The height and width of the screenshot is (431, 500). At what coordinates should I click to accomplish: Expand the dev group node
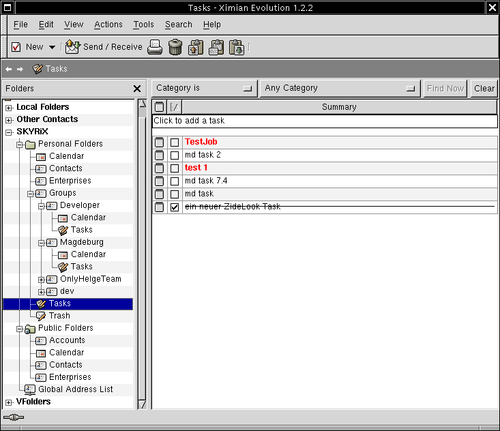pyautogui.click(x=41, y=292)
